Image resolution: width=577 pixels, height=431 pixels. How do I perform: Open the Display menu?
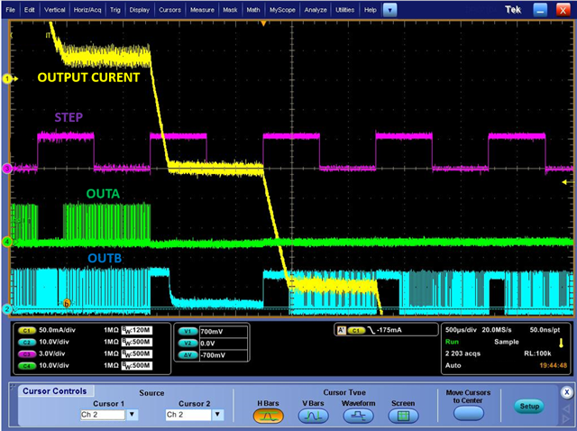pyautogui.click(x=139, y=10)
